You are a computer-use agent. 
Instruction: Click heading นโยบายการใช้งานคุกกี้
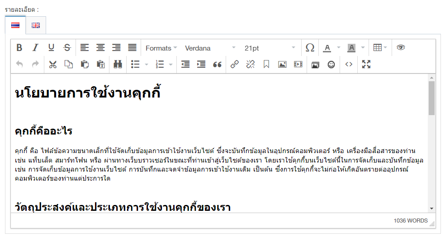88,93
